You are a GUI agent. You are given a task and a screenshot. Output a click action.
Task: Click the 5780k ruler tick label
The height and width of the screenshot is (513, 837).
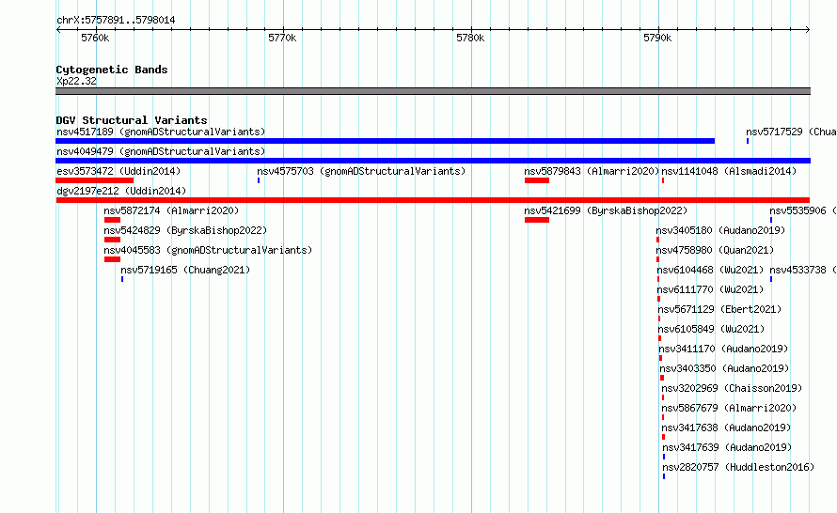coord(470,38)
